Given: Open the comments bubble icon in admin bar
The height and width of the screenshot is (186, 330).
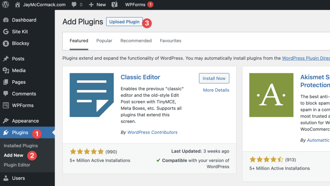Looking at the screenshot, I should pos(74,4).
